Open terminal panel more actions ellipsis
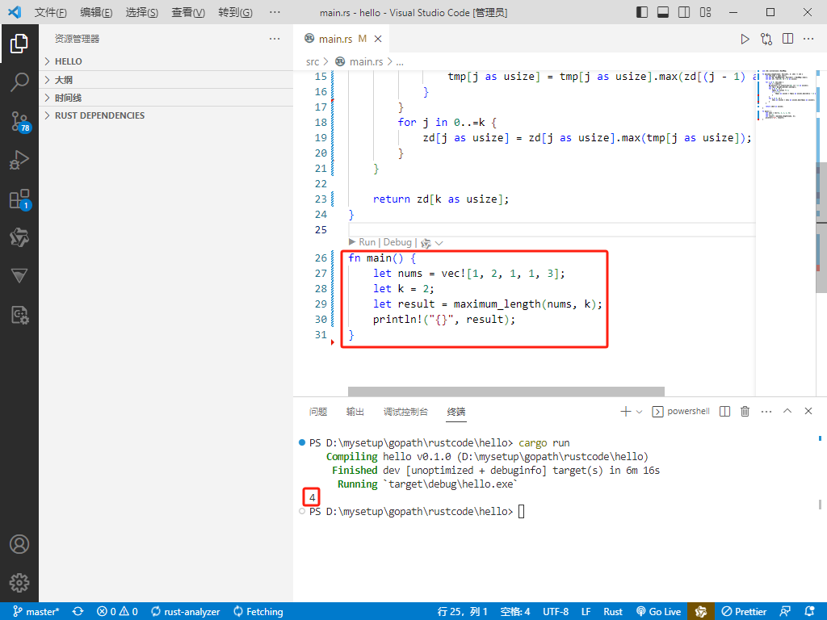Viewport: 827px width, 620px height. click(x=766, y=411)
